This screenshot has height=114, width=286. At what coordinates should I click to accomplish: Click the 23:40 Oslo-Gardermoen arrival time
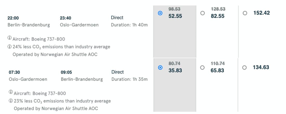[65, 18]
